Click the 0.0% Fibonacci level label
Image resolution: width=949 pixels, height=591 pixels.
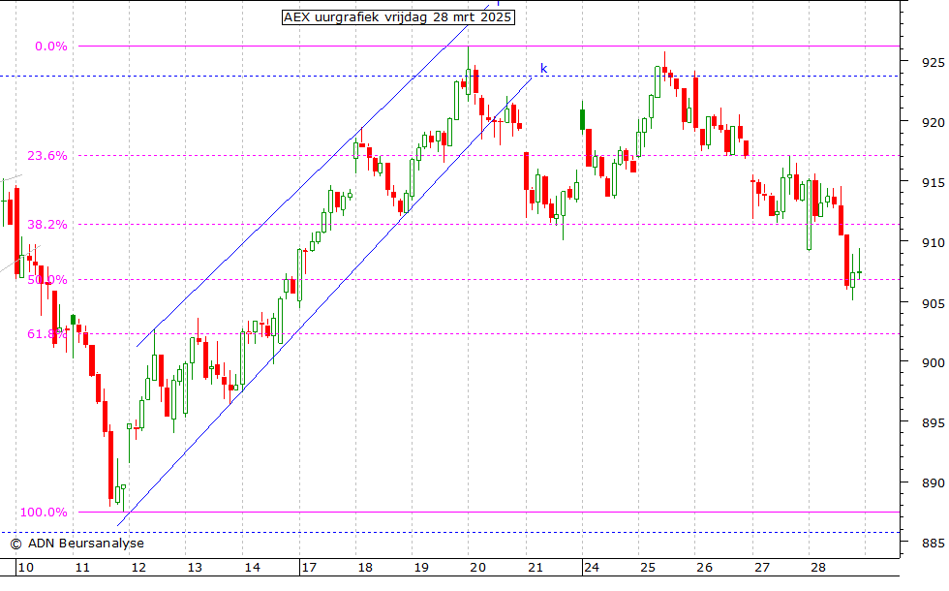tap(50, 47)
